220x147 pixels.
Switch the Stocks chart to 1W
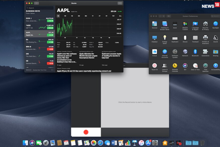(x=65, y=16)
